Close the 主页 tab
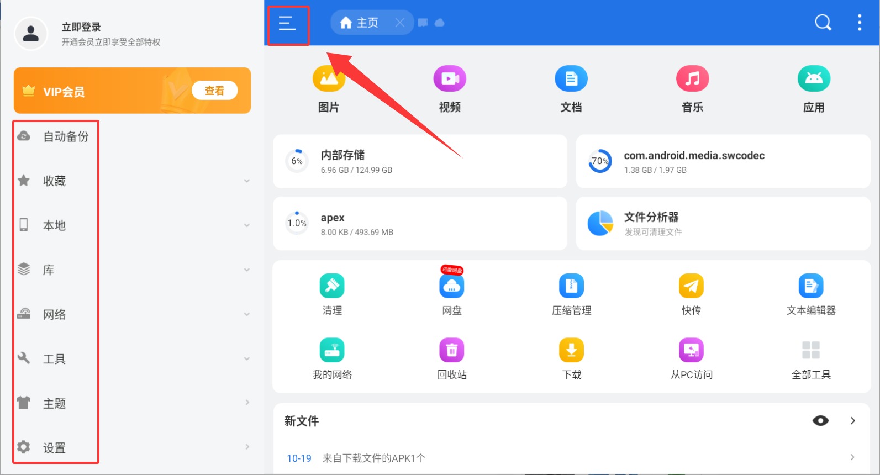This screenshot has height=475, width=880. coord(400,23)
